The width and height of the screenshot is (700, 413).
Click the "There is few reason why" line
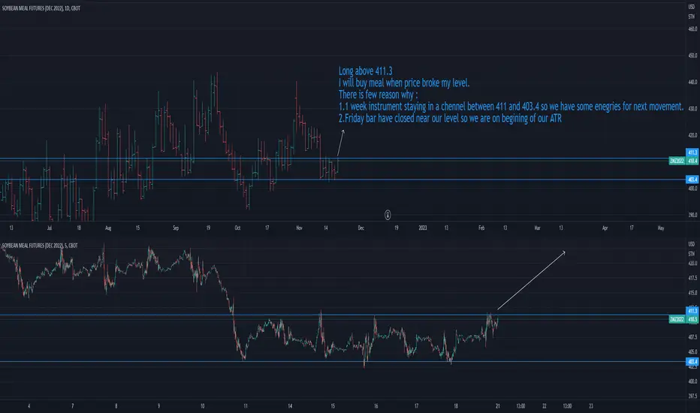378,95
